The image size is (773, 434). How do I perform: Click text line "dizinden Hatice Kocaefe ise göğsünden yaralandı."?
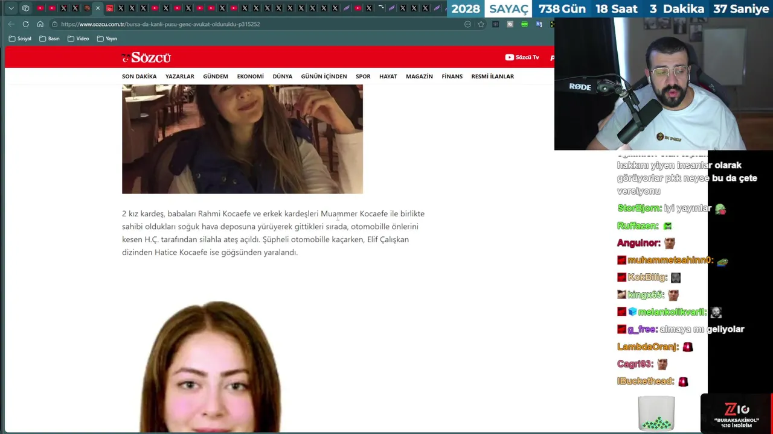[210, 253]
